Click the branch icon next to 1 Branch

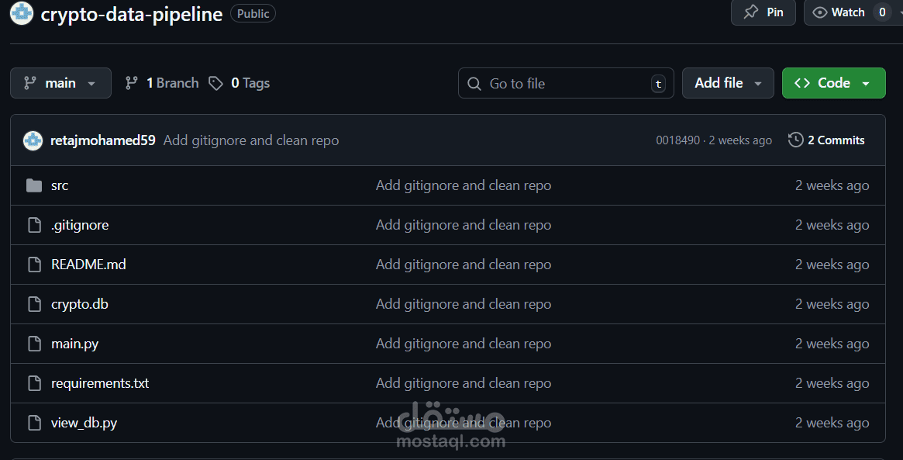click(132, 83)
